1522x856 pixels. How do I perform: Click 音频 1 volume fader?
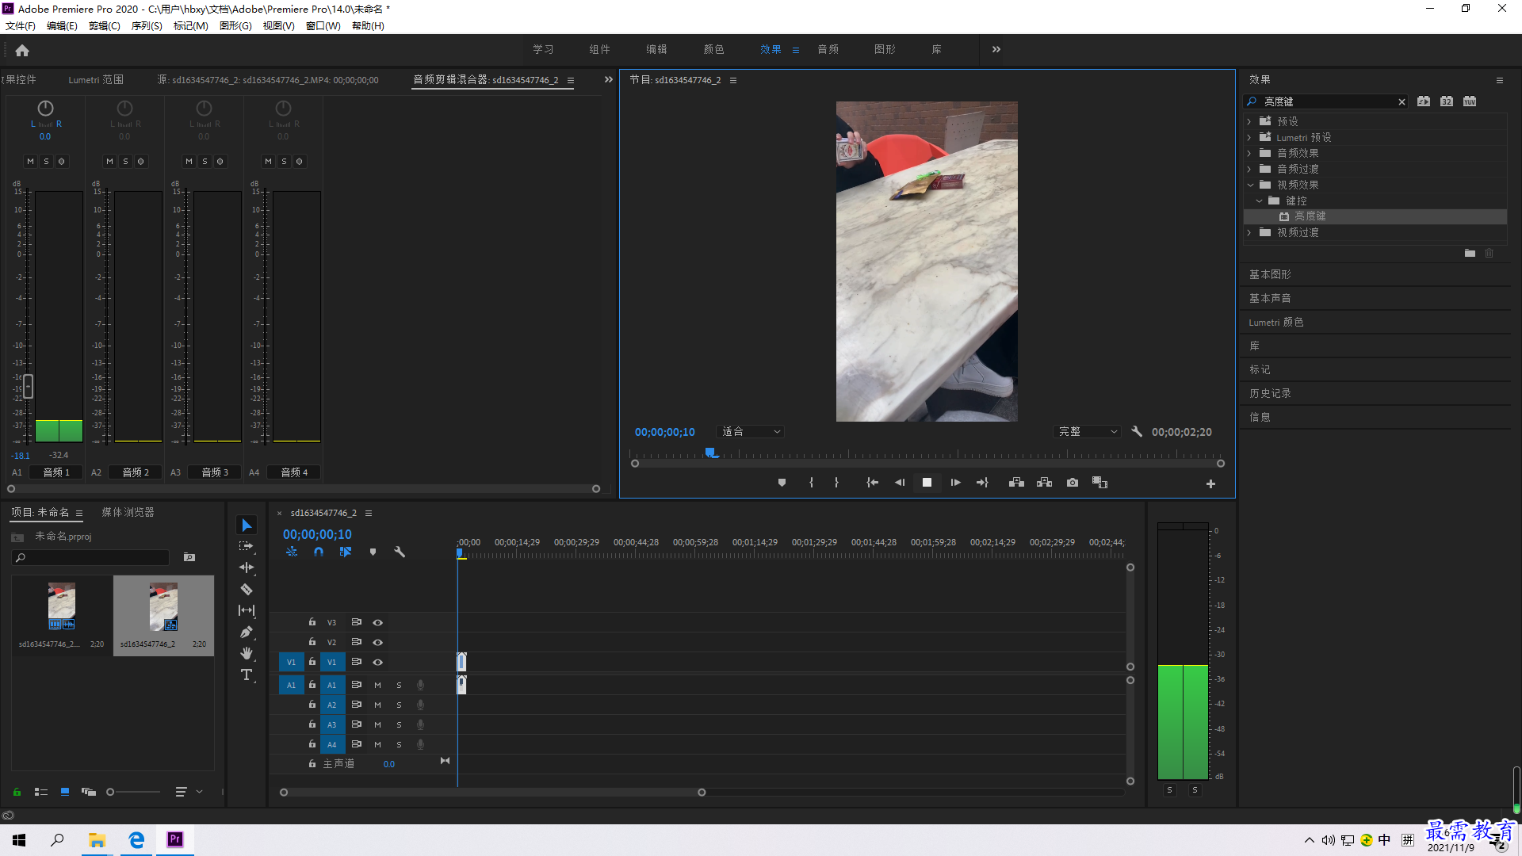(29, 386)
